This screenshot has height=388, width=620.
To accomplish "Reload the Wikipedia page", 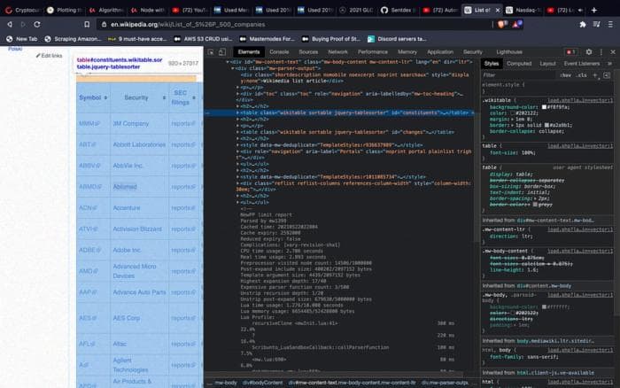I will coord(37,24).
